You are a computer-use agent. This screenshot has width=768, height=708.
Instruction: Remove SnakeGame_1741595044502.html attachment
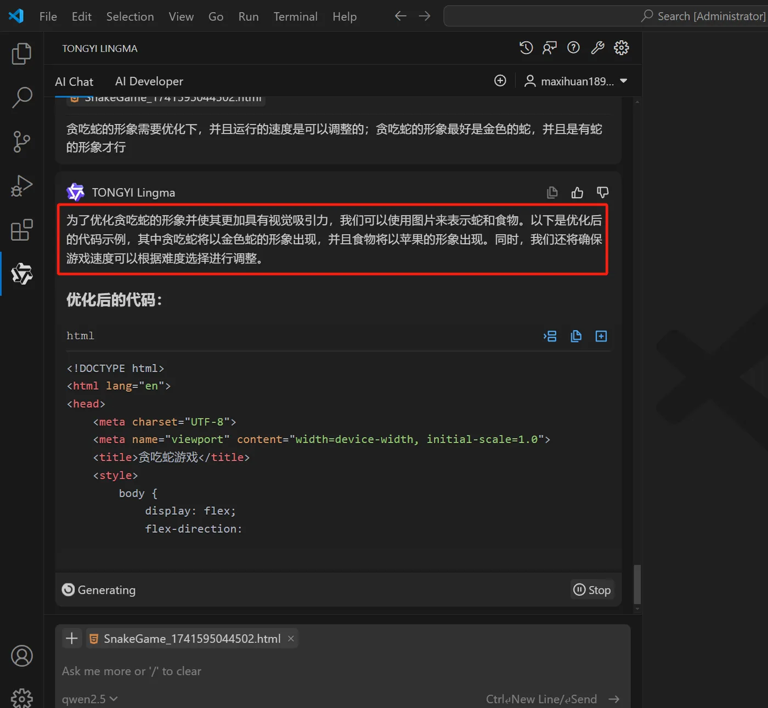pyautogui.click(x=291, y=638)
